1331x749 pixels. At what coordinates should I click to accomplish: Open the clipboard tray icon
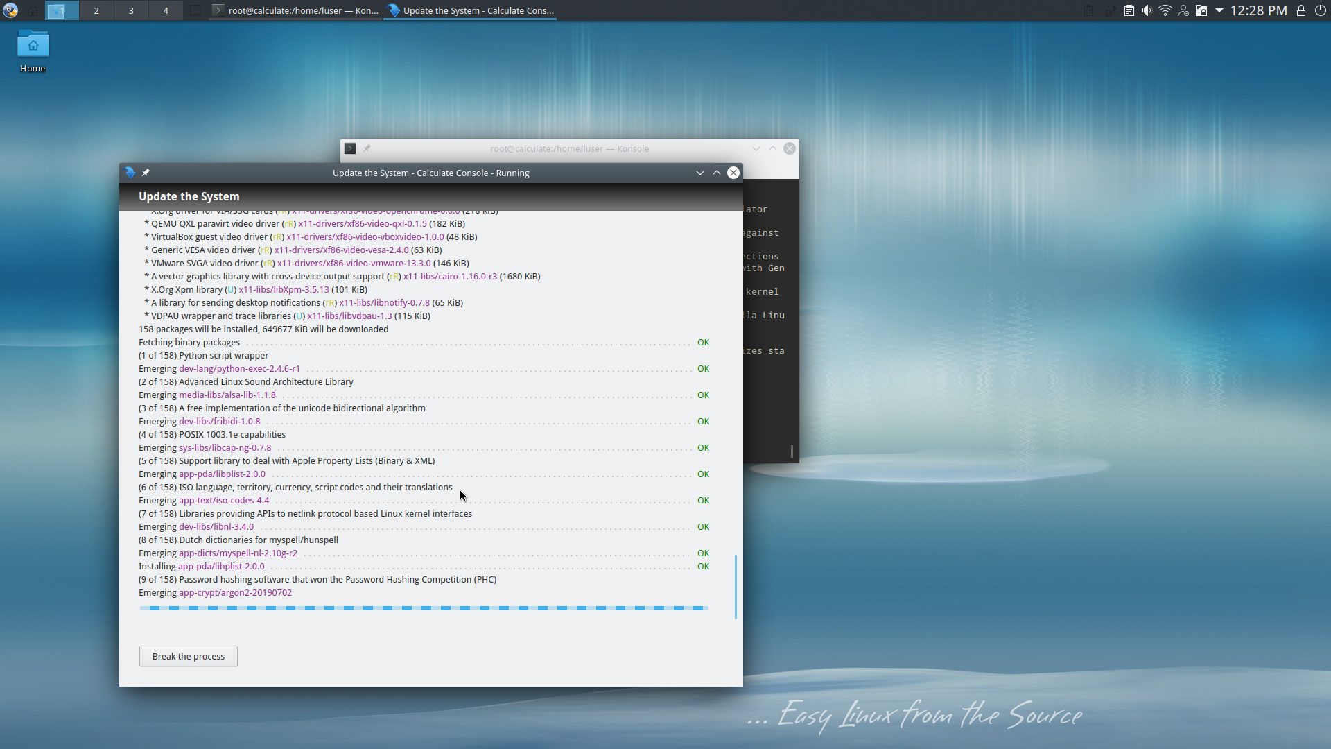(1129, 10)
